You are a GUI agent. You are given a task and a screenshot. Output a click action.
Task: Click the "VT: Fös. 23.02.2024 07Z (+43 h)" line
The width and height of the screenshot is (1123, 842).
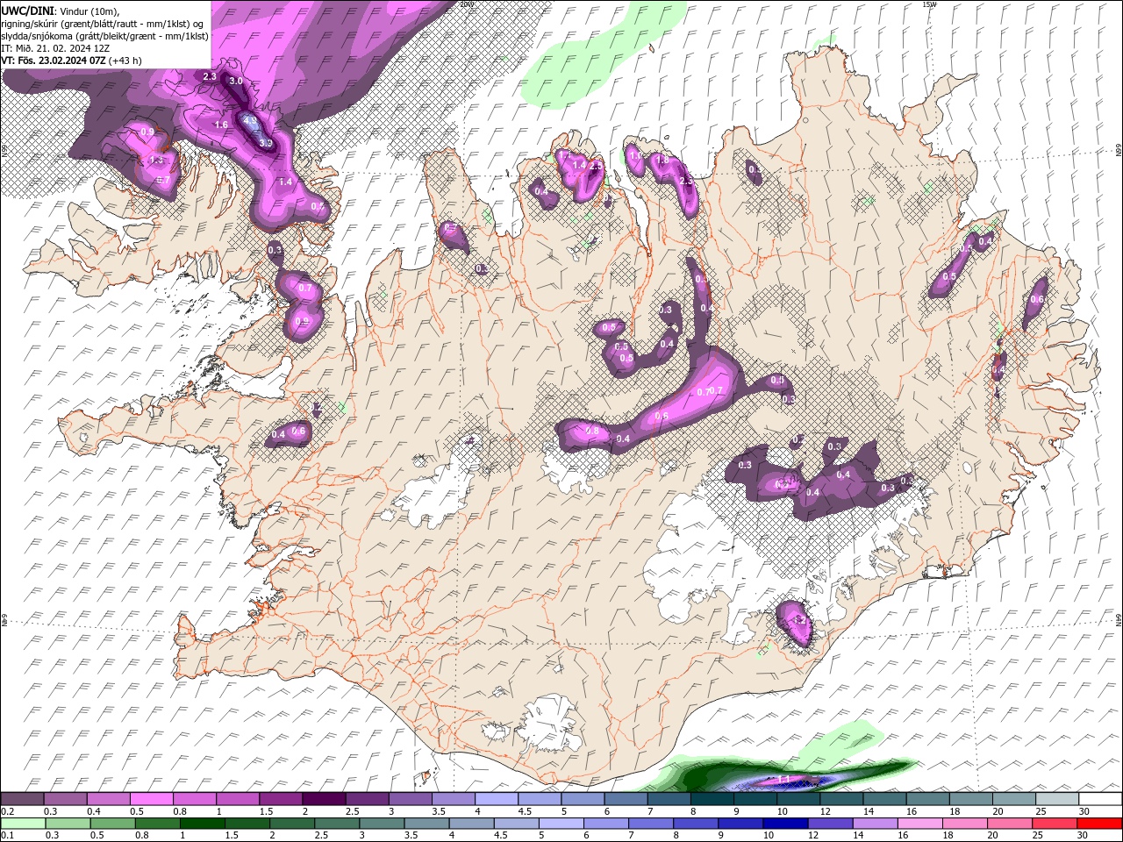[x=72, y=61]
